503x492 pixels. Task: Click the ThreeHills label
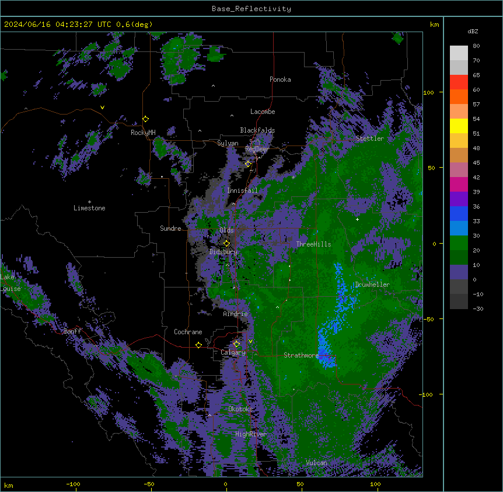313,244
